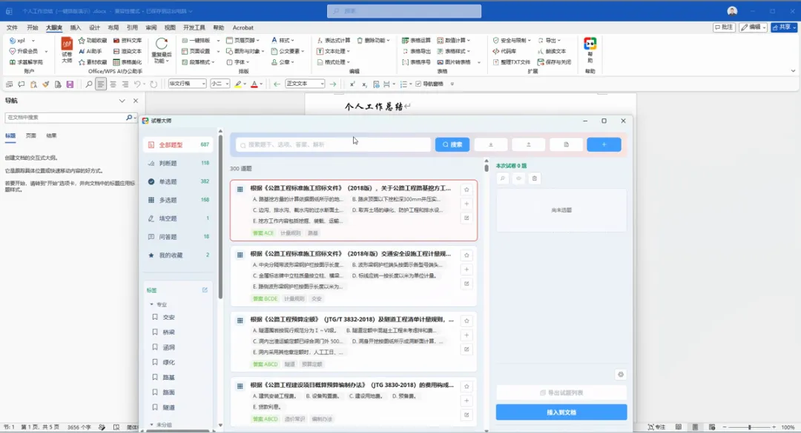The height and width of the screenshot is (433, 801).
Task: Click 朗读文本 read-aloud button
Action: (x=552, y=51)
